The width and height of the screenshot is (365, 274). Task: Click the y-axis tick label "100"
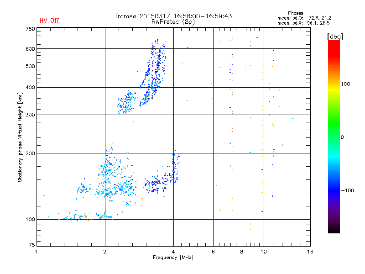(x=30, y=219)
